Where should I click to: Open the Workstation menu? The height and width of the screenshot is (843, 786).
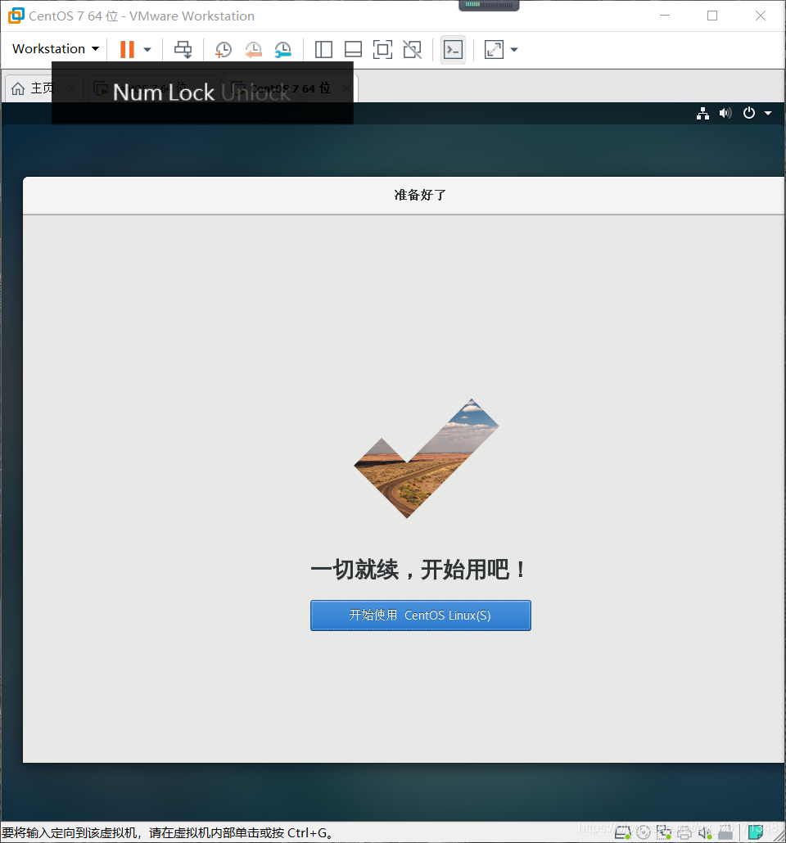point(56,49)
